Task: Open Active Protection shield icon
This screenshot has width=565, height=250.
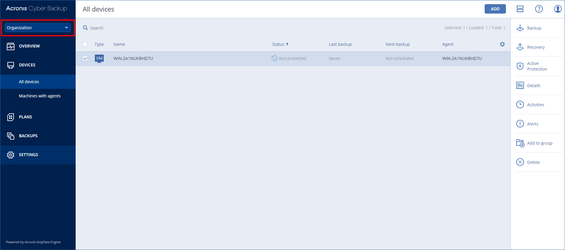Action: [x=520, y=66]
